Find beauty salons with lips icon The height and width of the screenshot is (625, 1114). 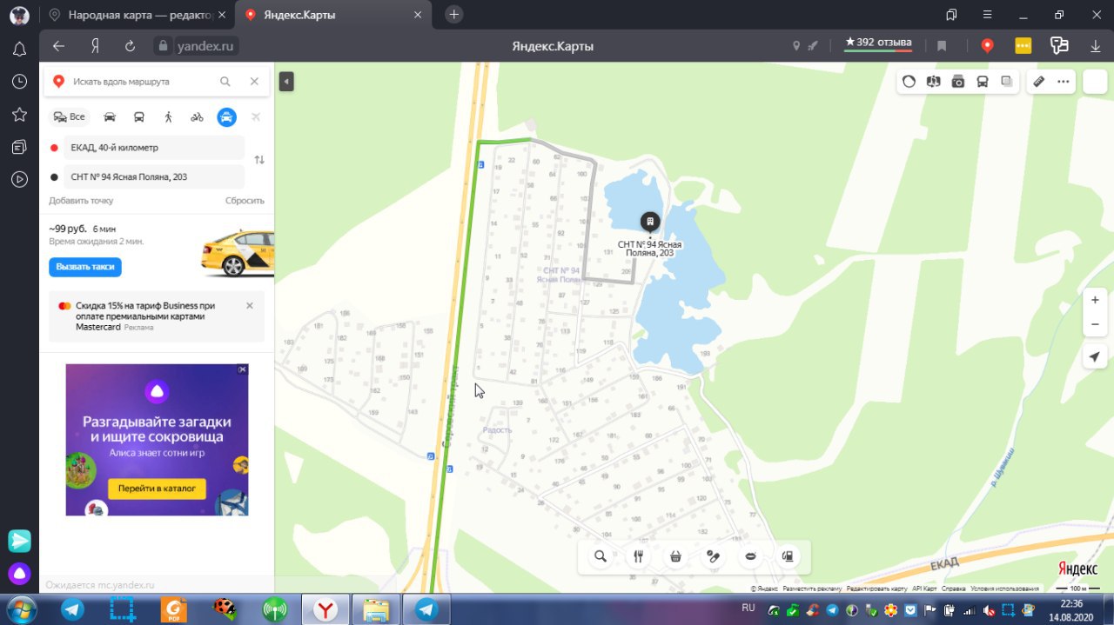[x=750, y=556]
